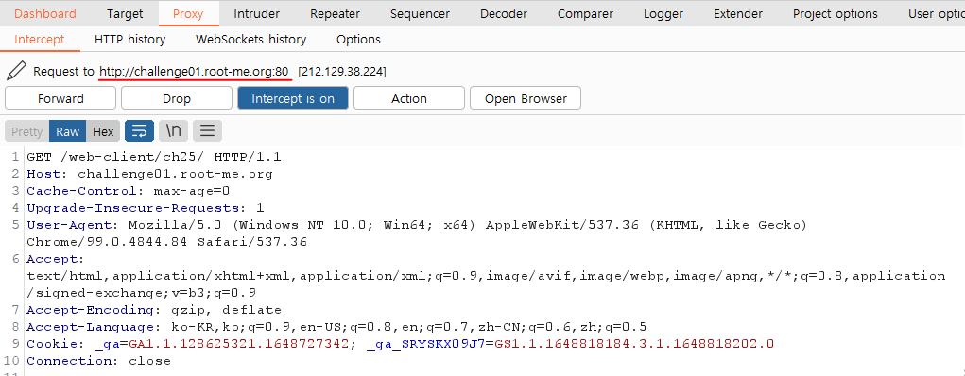Open the WebSockets history sub-tab

click(x=251, y=40)
